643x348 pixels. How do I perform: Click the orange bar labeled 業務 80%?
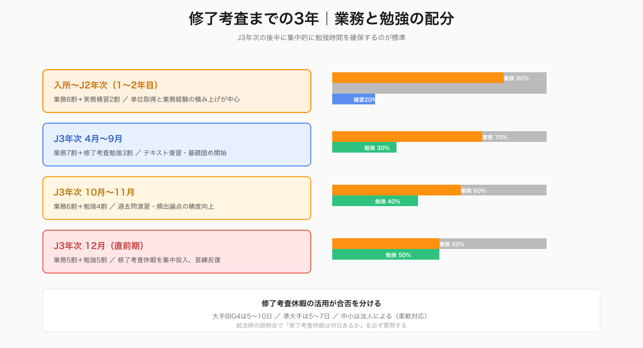pos(418,78)
